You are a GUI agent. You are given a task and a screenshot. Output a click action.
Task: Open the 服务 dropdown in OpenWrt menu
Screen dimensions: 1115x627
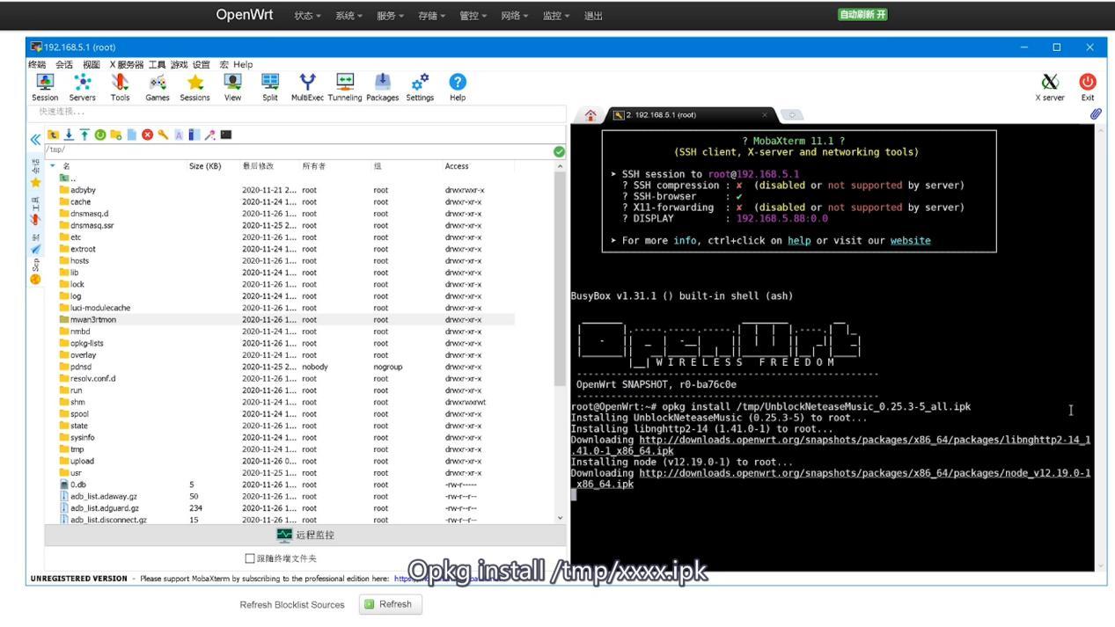tap(390, 15)
